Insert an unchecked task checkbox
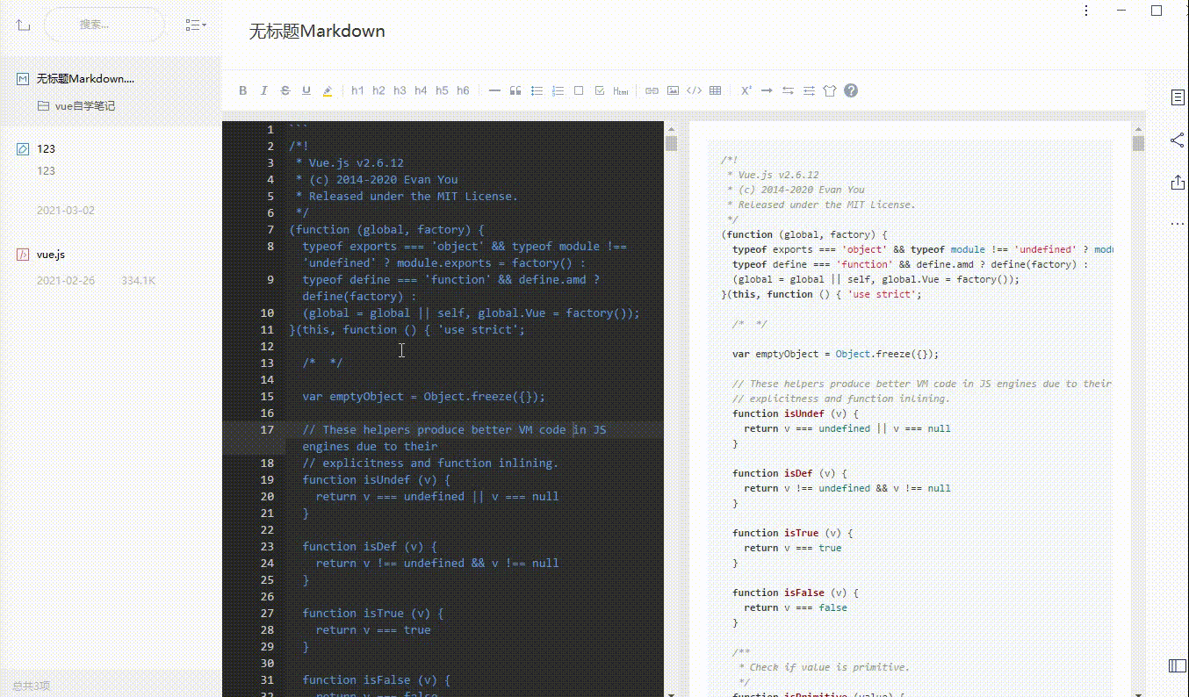The height and width of the screenshot is (697, 1189). pyautogui.click(x=579, y=90)
